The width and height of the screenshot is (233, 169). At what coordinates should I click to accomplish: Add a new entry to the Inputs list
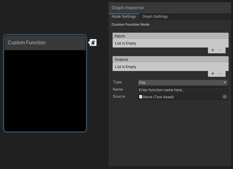click(x=213, y=50)
